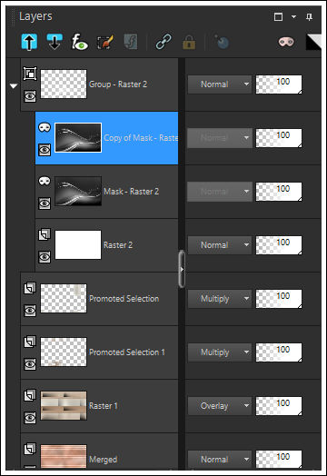Click the chain Link layers icon
This screenshot has width=327, height=476.
[163, 42]
